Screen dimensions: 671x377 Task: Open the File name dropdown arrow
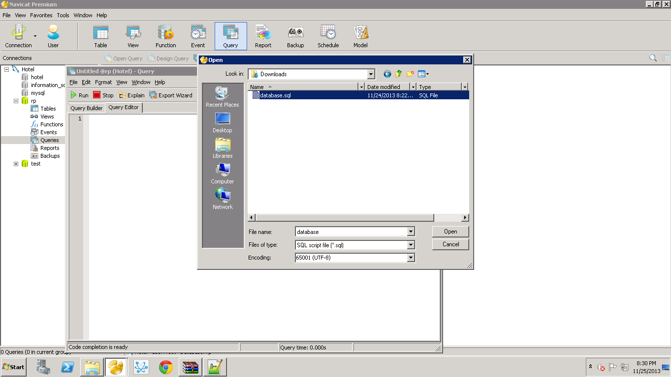pyautogui.click(x=411, y=232)
